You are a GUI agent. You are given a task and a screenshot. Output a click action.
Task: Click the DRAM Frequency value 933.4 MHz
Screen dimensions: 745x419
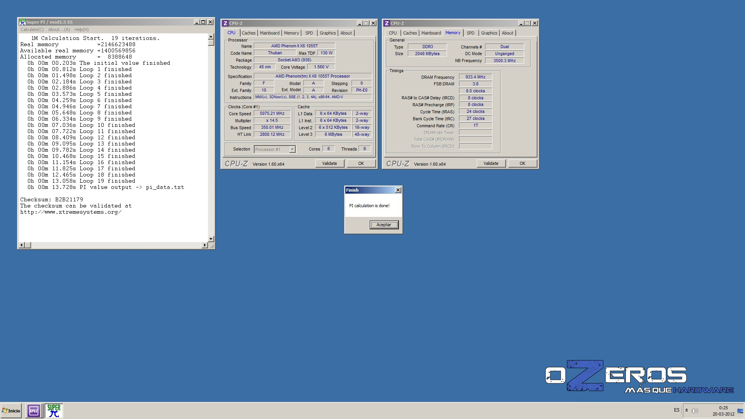pos(475,77)
